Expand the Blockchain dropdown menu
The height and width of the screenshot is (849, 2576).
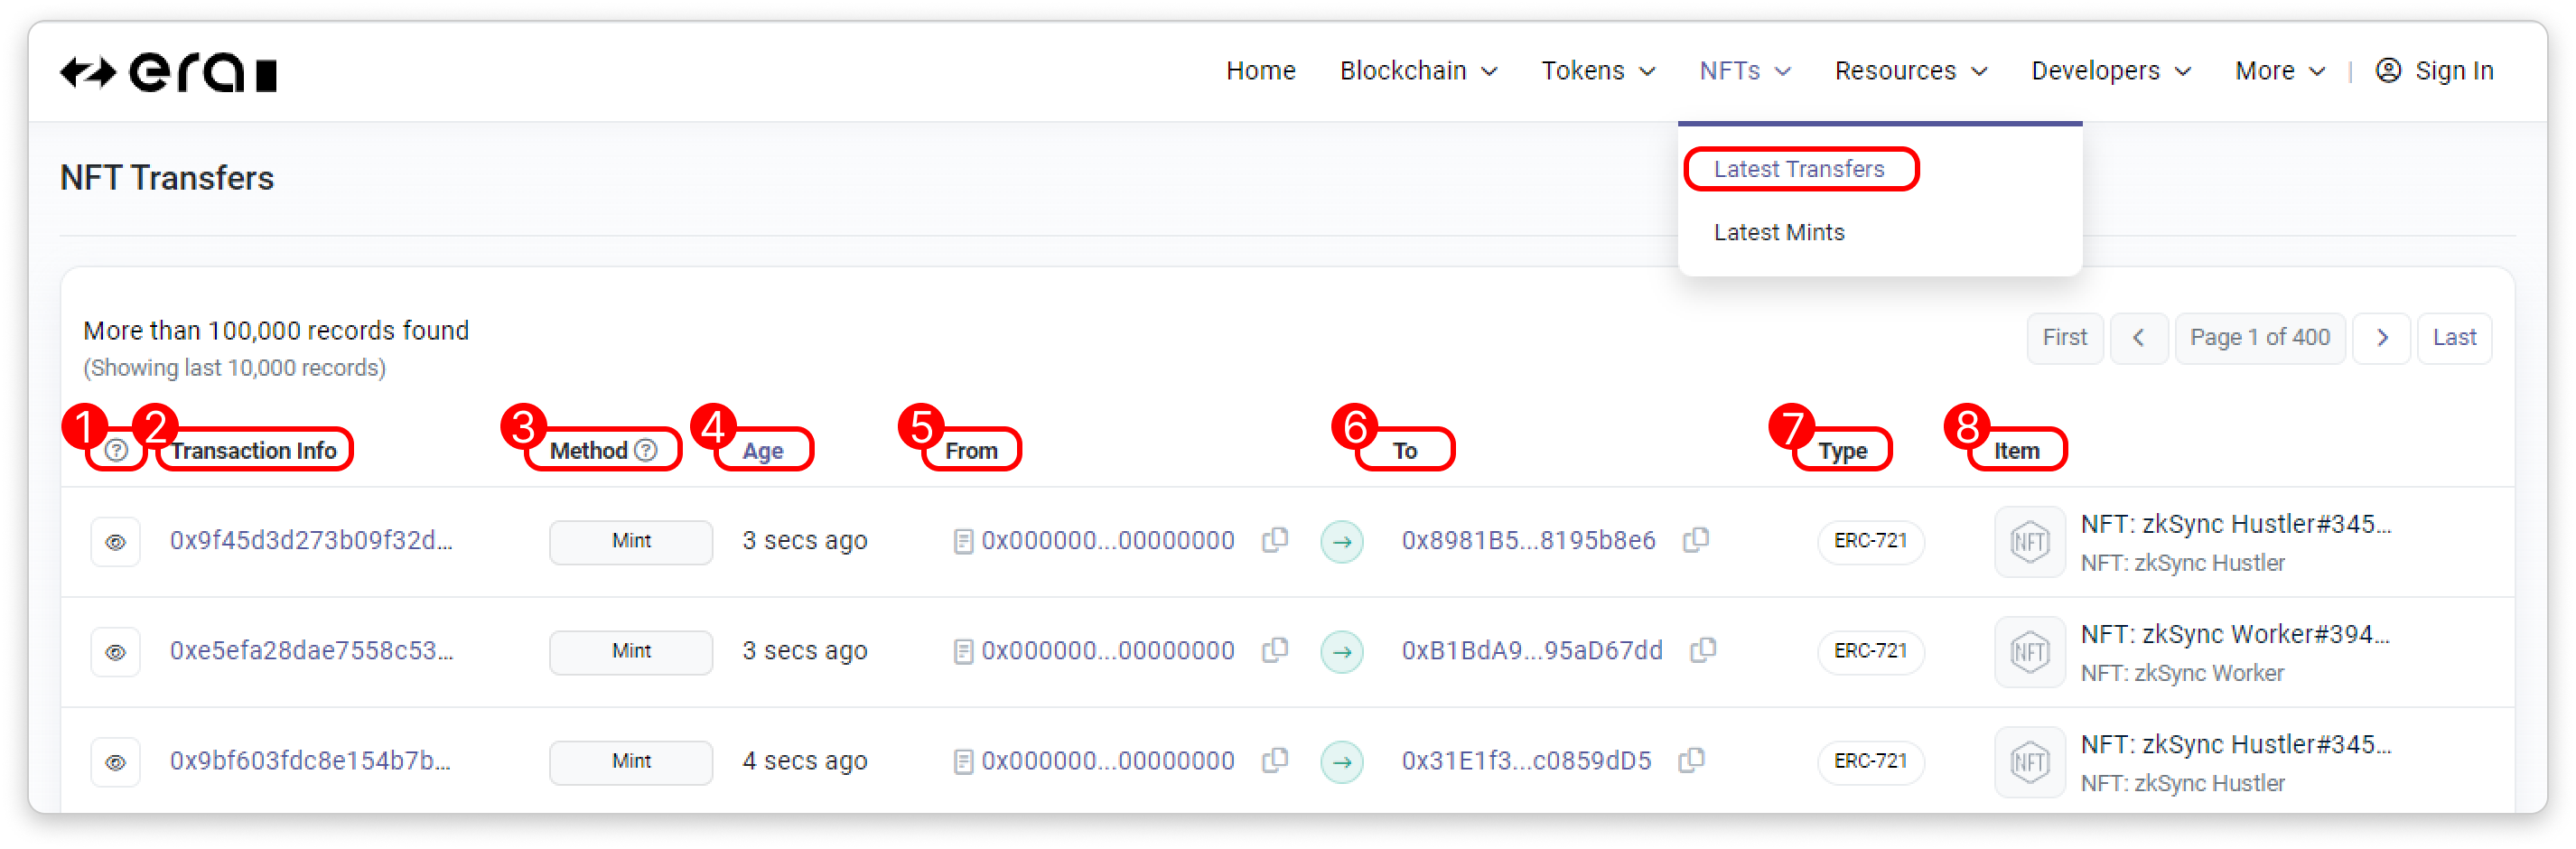coord(1417,71)
